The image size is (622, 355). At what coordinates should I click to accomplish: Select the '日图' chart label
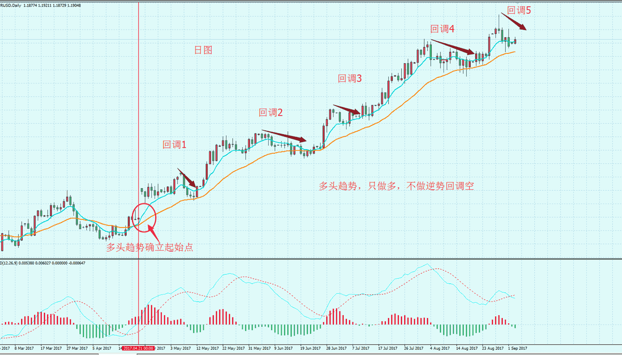[x=203, y=50]
